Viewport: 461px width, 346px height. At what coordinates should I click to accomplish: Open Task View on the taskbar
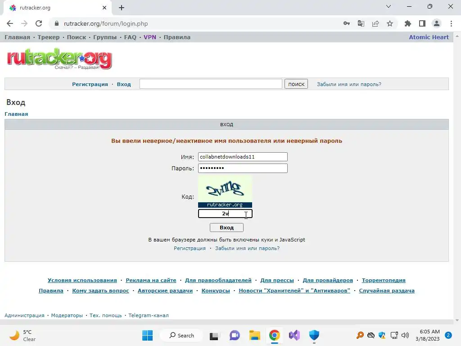tap(214, 335)
